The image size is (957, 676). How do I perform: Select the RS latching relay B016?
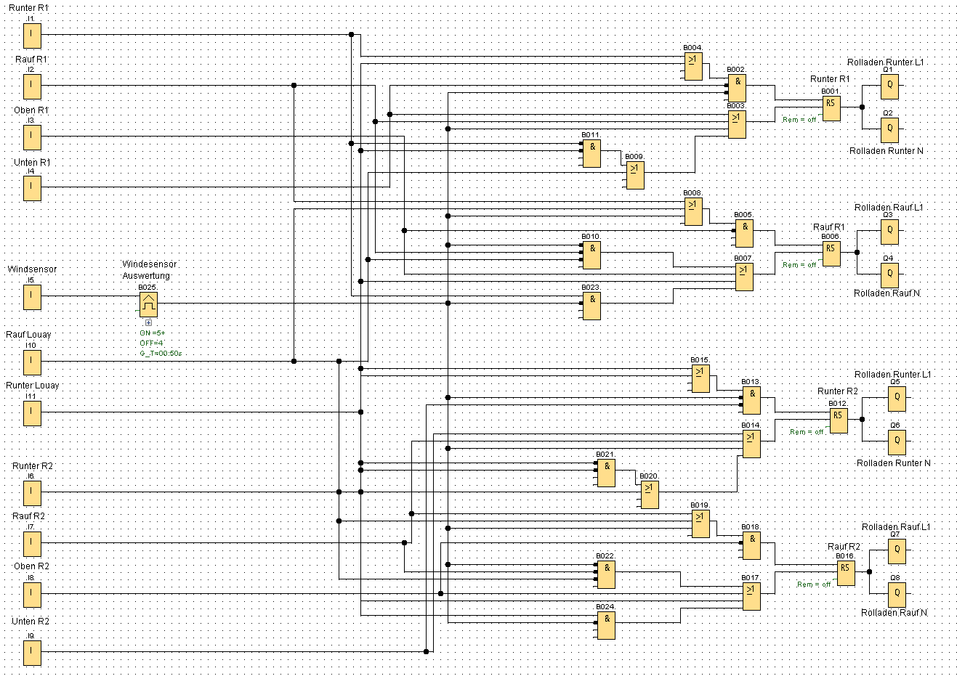[x=845, y=572]
